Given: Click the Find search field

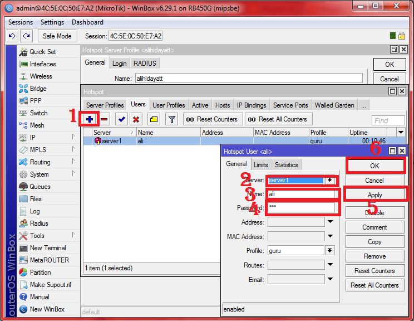Looking at the screenshot, I should 388,120.
